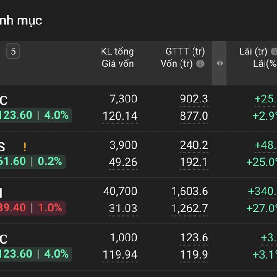Click the left-right column scroll arrows
The width and height of the screenshot is (277, 277).
point(219,63)
